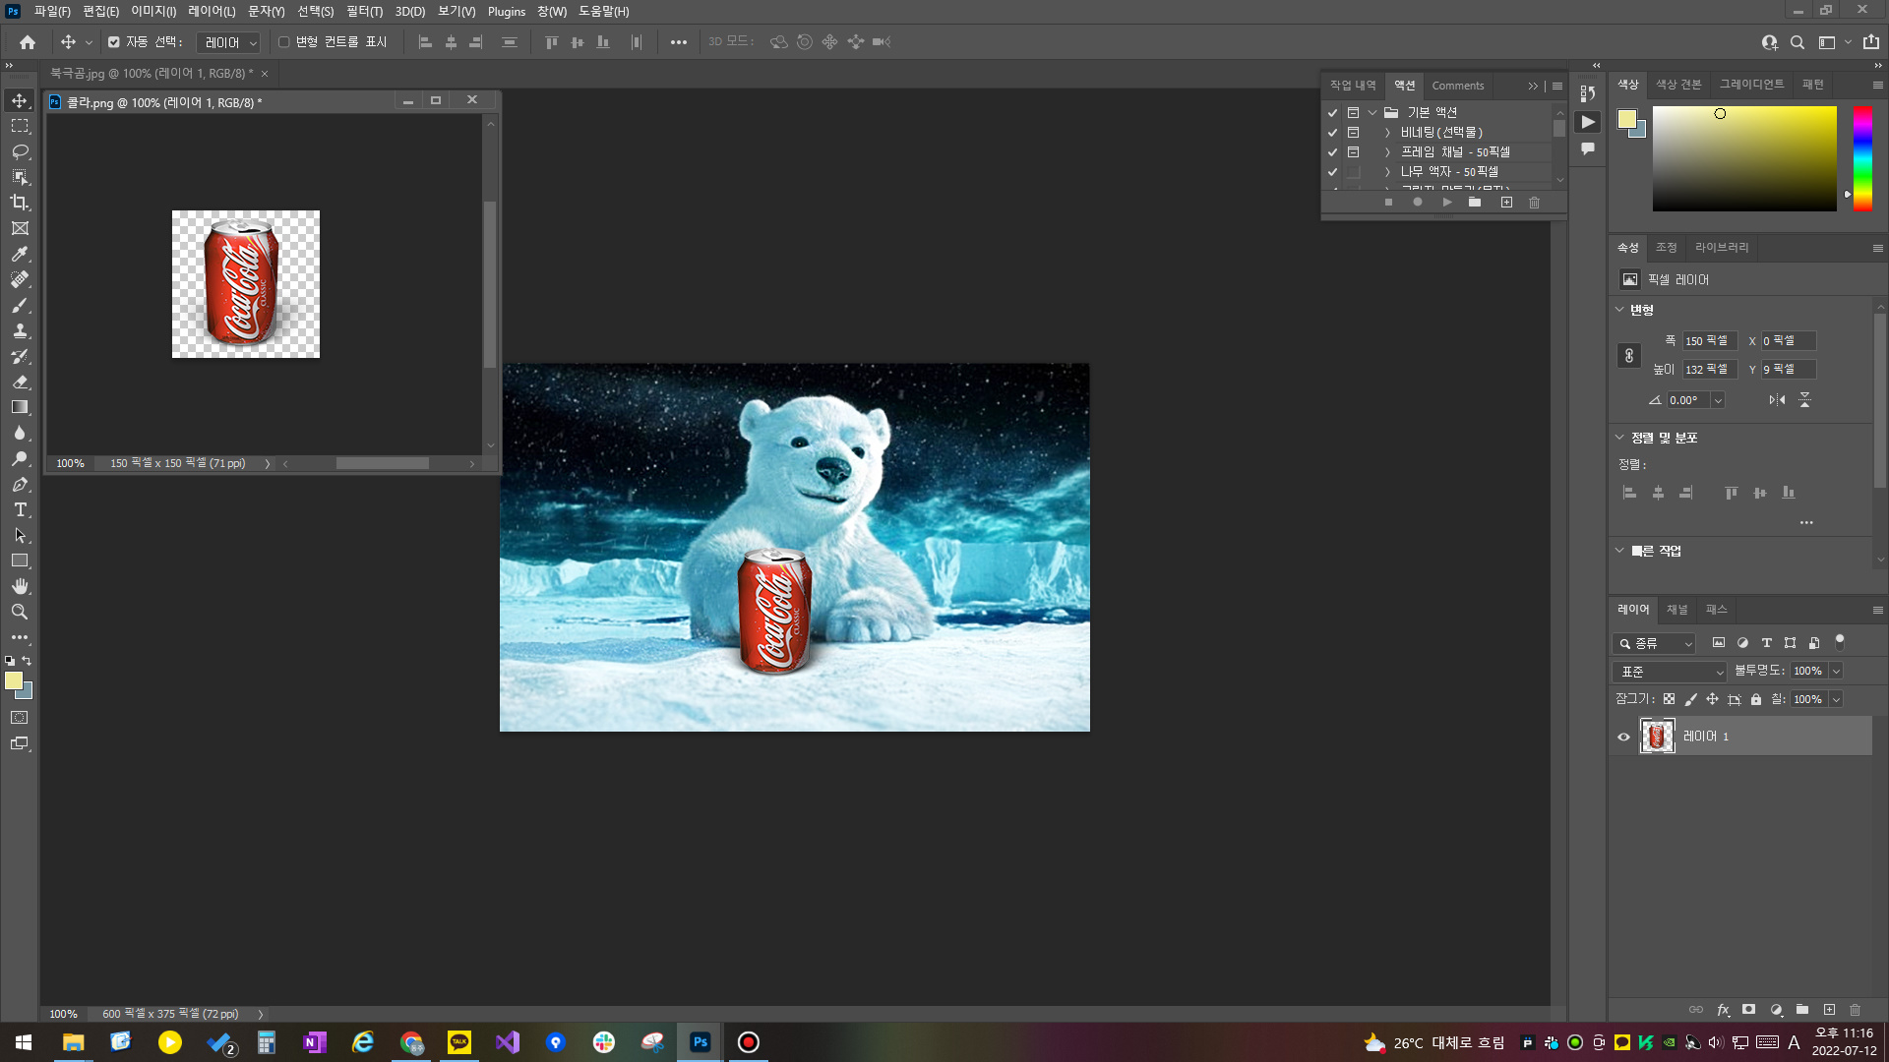Click the foreground color swatch in toolbox
Viewport: 1889px width, 1062px height.
point(14,680)
